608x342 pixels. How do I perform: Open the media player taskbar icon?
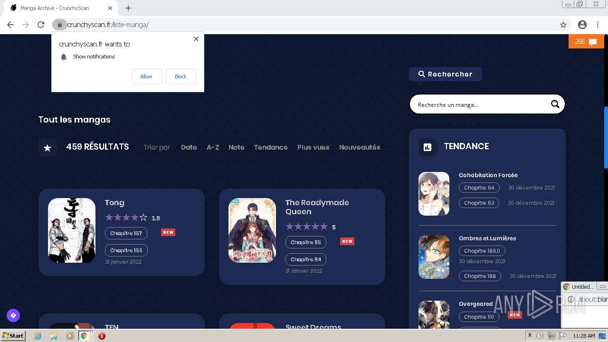click(x=70, y=336)
